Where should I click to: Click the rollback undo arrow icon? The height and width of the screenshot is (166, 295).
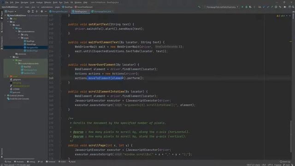pos(280,7)
